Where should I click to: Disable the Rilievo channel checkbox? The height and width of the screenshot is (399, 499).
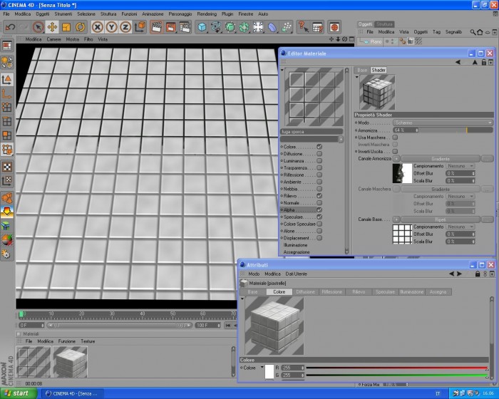(319, 196)
